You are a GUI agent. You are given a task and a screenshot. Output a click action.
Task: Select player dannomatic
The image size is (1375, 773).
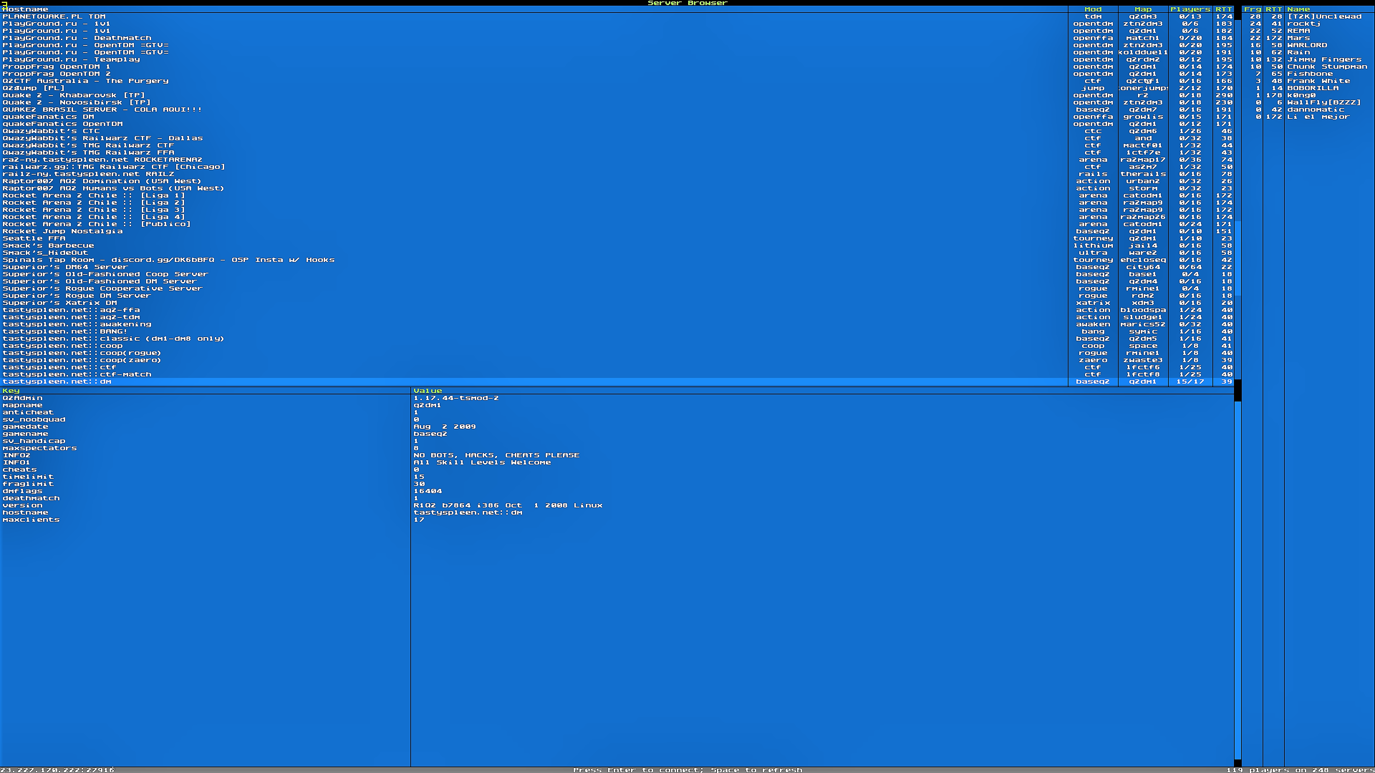click(1308, 110)
